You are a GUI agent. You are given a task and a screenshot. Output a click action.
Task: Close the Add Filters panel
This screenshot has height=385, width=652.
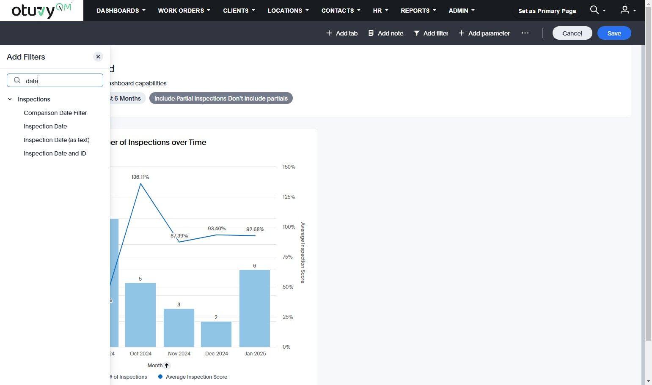(98, 57)
